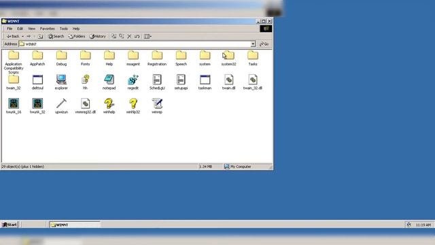Viewport: 435px width, 245px height.
Task: Expand the Address bar dropdown
Action: (x=253, y=44)
